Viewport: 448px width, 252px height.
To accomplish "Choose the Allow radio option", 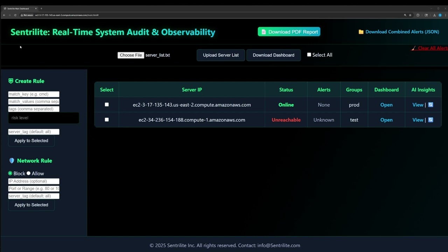I will point(29,173).
